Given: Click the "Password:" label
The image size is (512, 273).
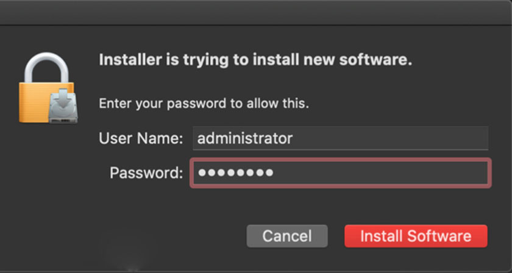Looking at the screenshot, I should [x=146, y=173].
